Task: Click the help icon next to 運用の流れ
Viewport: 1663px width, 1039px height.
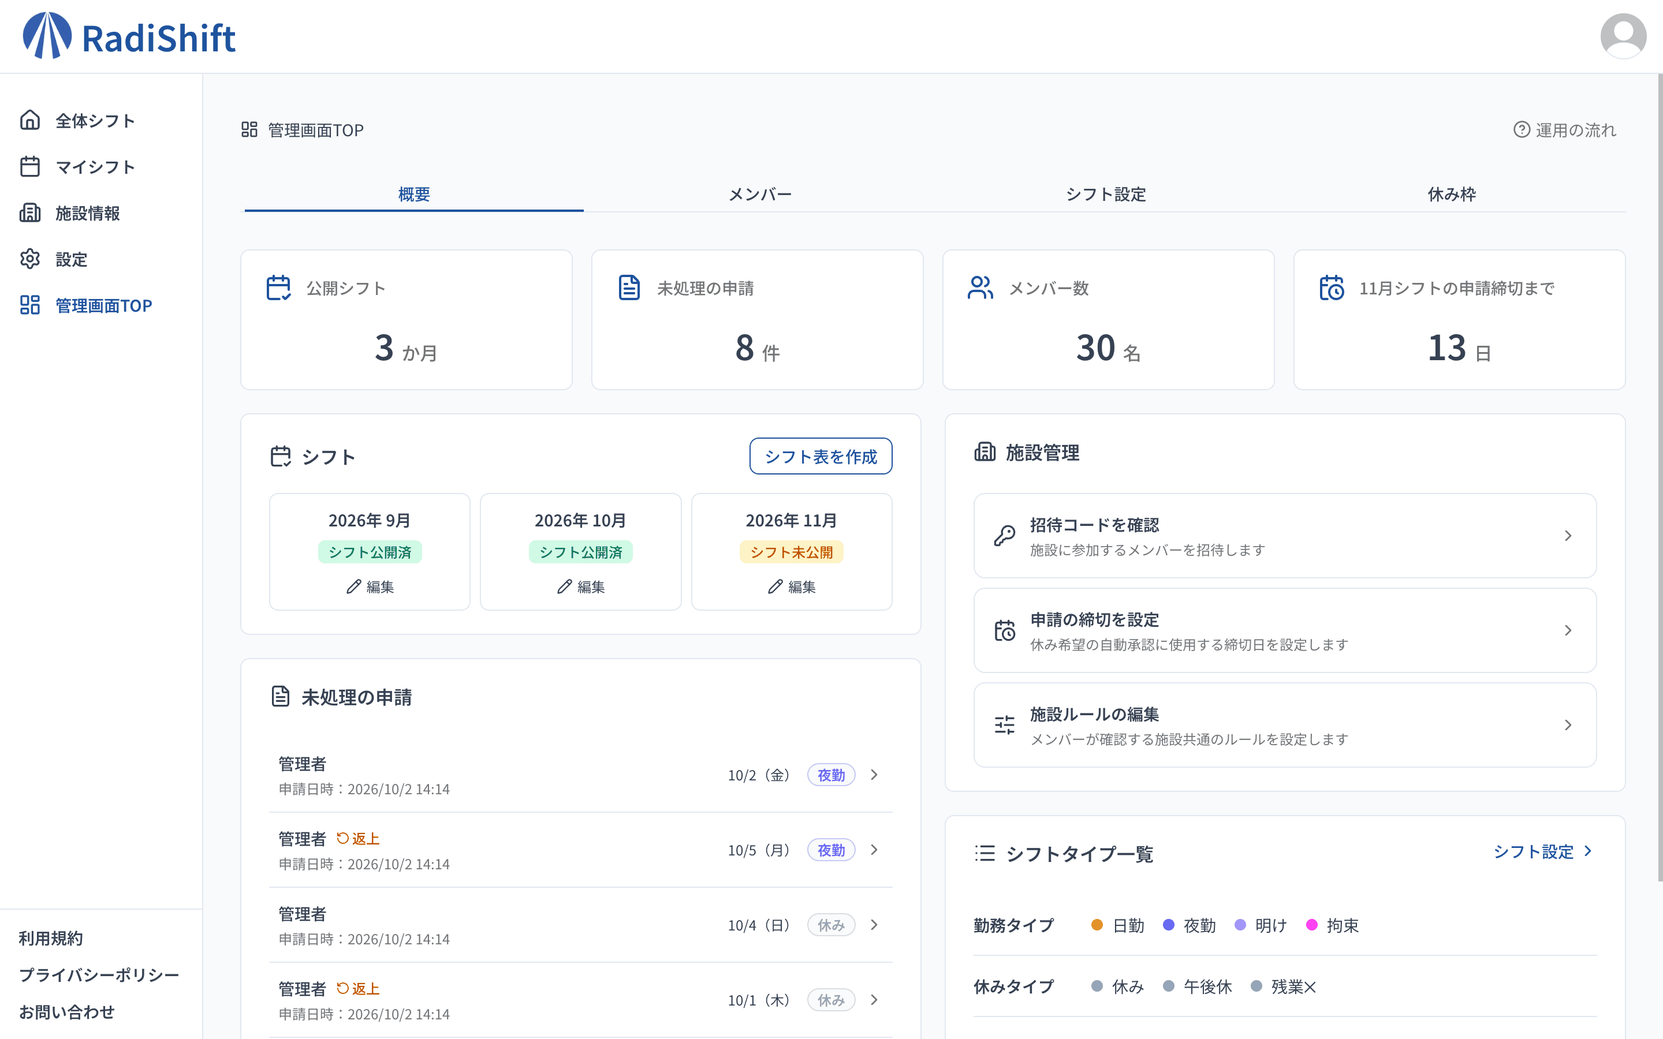Action: [1522, 130]
